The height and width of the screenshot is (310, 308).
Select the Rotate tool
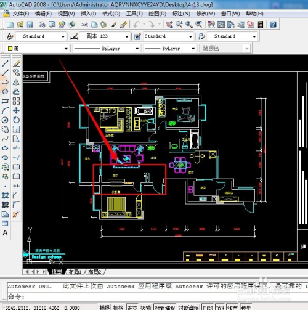click(16, 120)
